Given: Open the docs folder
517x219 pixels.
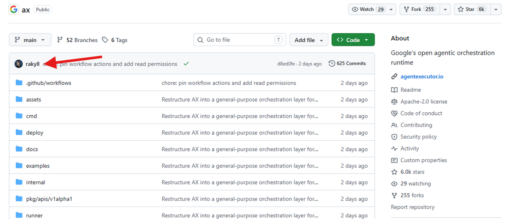Looking at the screenshot, I should point(32,149).
